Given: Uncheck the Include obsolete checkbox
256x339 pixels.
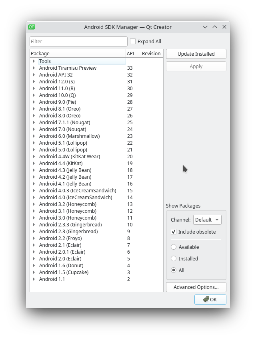Looking at the screenshot, I should [174, 232].
